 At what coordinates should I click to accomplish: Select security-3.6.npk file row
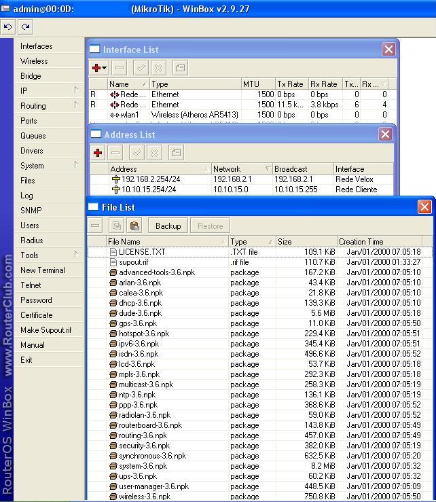click(x=259, y=446)
